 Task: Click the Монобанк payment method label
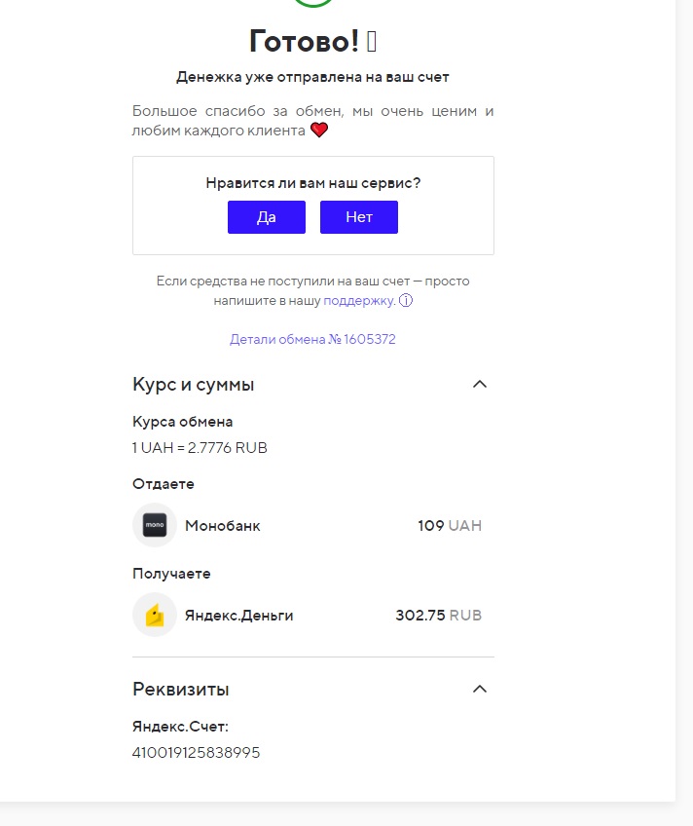tap(223, 526)
